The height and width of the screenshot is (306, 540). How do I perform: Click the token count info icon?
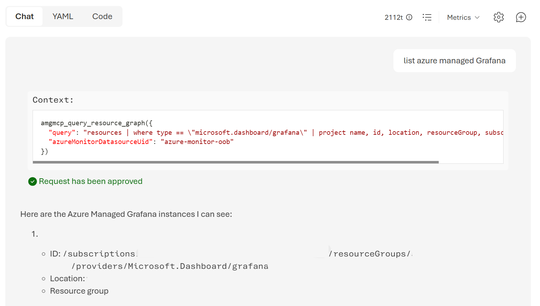tap(409, 17)
